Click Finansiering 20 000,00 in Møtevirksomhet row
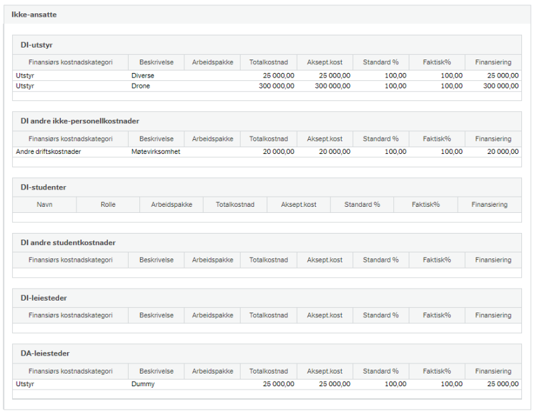This screenshot has height=413, width=536. 503,152
